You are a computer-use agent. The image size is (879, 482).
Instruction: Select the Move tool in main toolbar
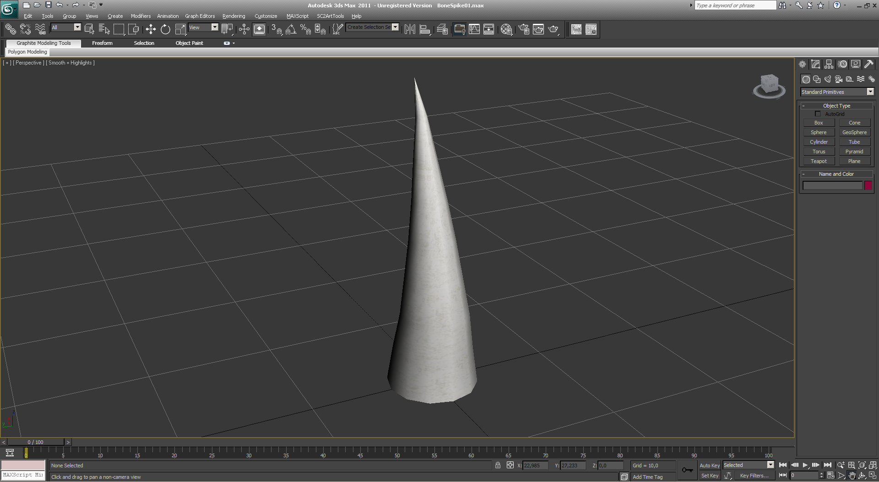[x=151, y=30]
